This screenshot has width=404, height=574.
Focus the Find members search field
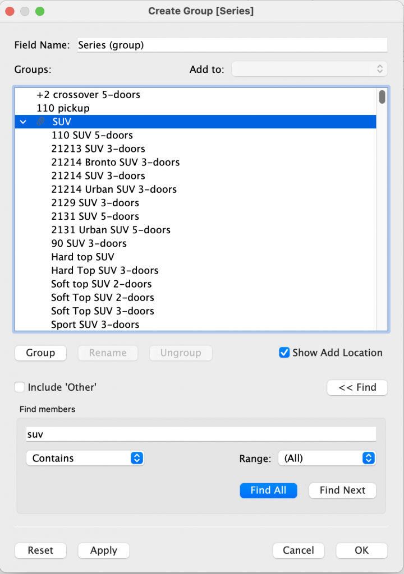pos(201,434)
